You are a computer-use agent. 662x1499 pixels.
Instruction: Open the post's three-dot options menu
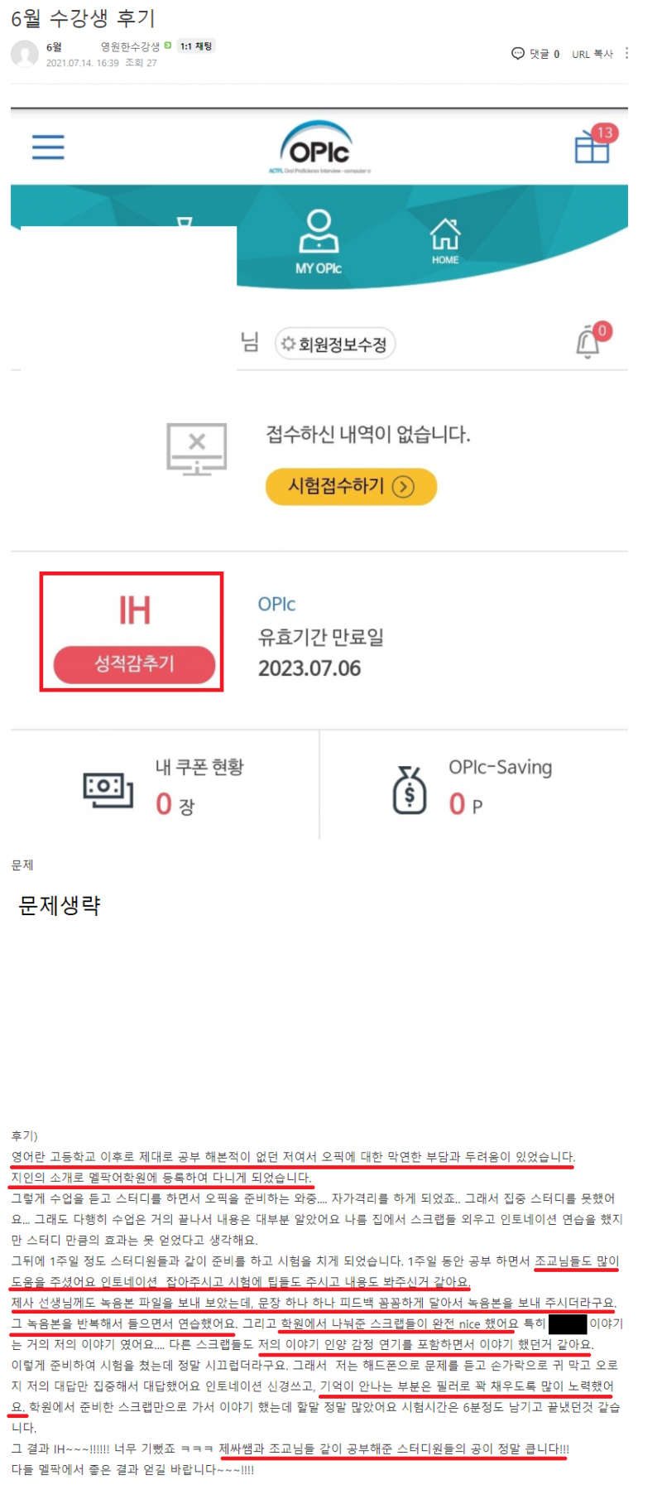(x=626, y=53)
